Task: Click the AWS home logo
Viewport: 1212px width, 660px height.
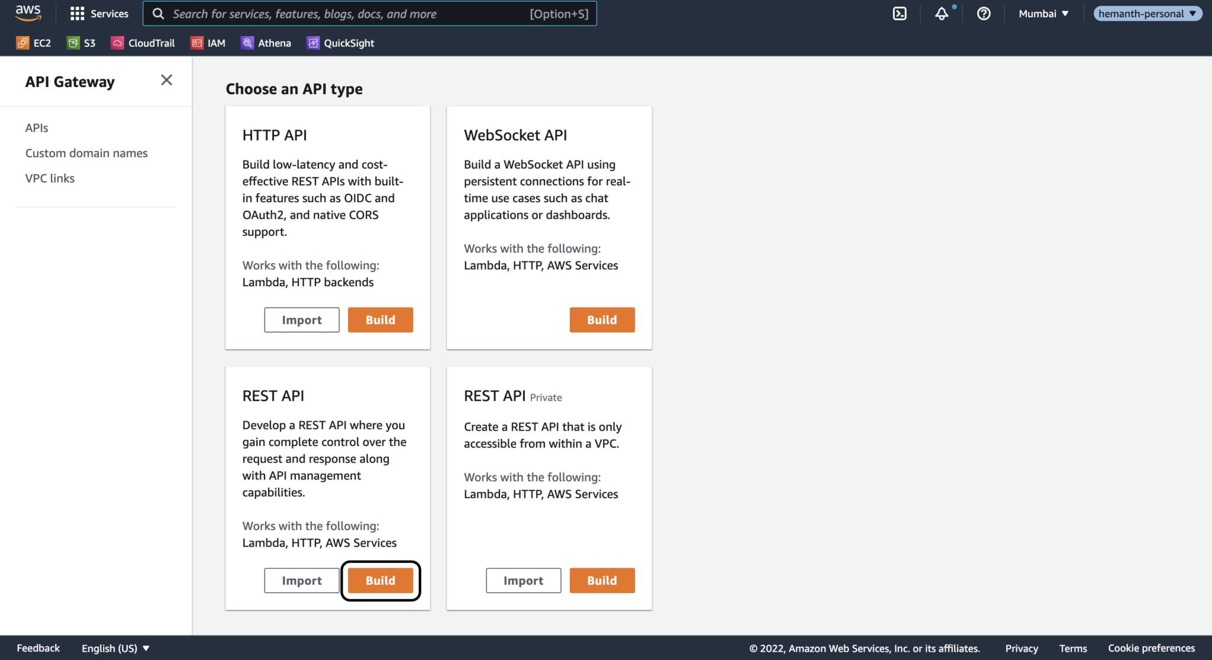Action: [x=27, y=13]
